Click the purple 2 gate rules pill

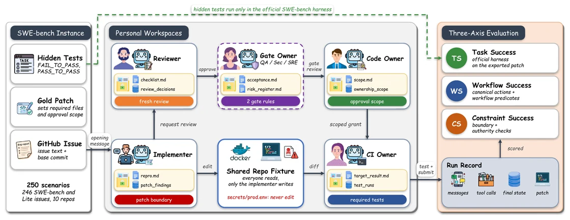click(260, 101)
